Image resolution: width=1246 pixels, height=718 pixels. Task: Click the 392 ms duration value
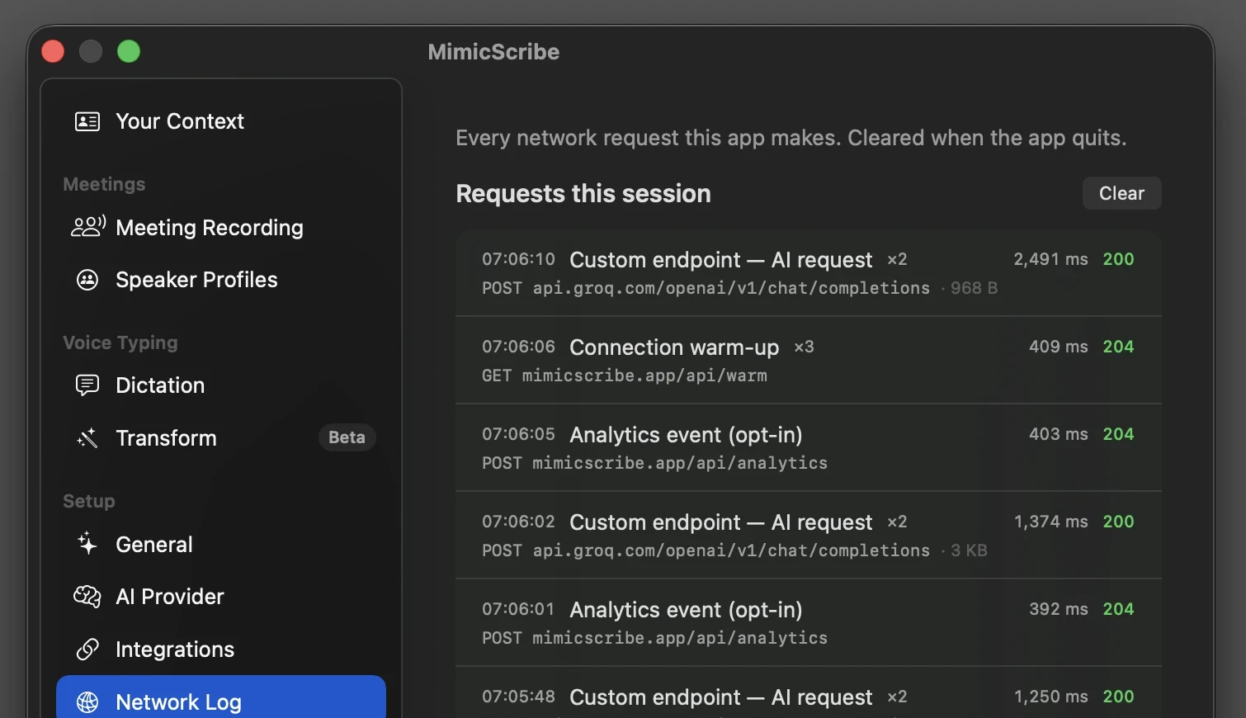click(x=1058, y=609)
